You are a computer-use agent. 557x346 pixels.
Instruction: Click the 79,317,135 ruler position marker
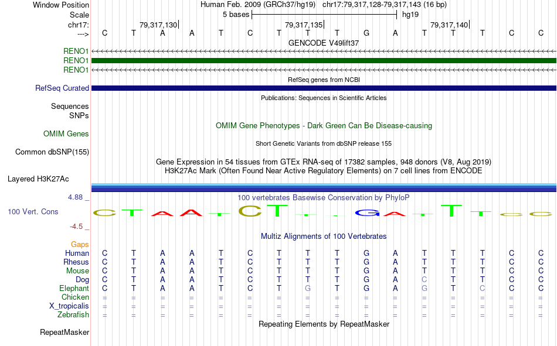[304, 25]
